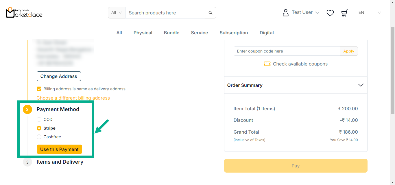Viewport: 395px width, 185px height.
Task: Uncheck billing same as delivery address
Action: click(x=39, y=89)
